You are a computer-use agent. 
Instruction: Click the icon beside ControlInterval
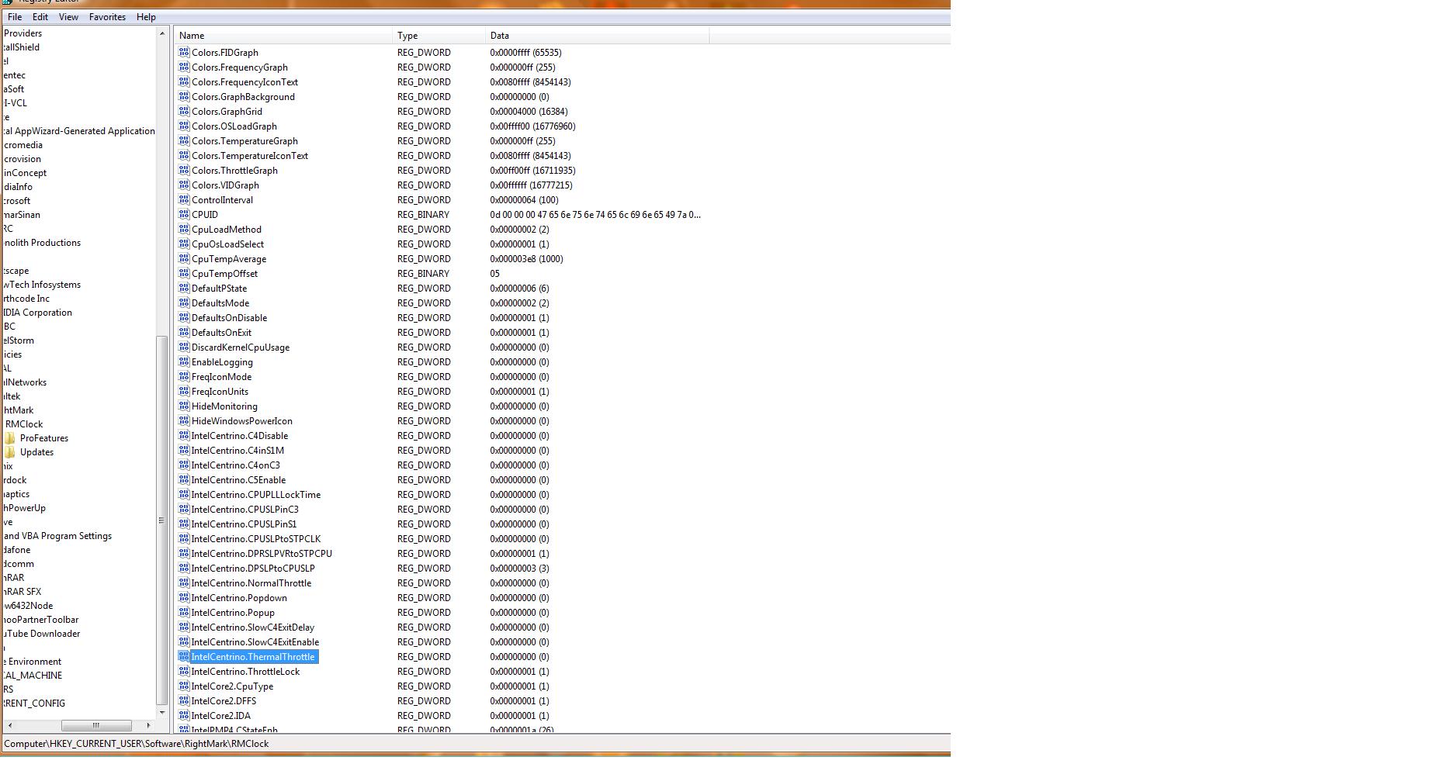184,200
